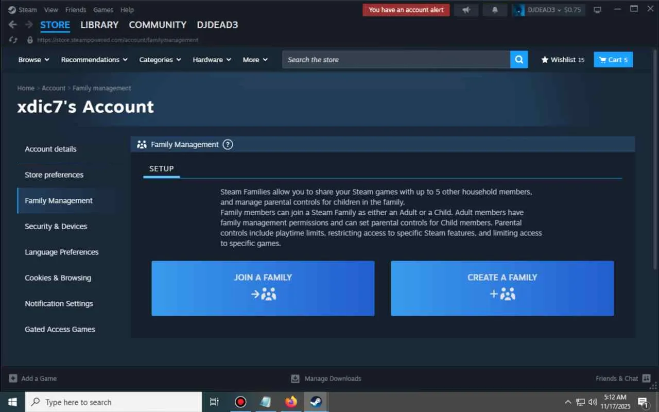
Task: Open the Family Management help question mark
Action: (x=228, y=145)
